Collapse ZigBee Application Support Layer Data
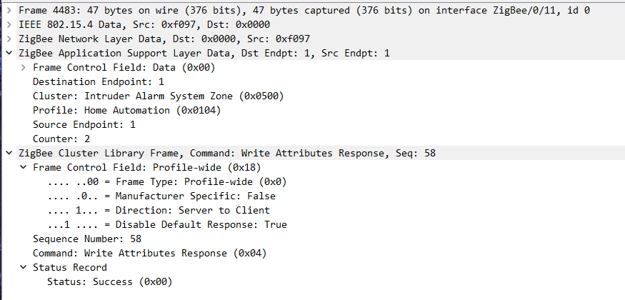 pyautogui.click(x=9, y=53)
